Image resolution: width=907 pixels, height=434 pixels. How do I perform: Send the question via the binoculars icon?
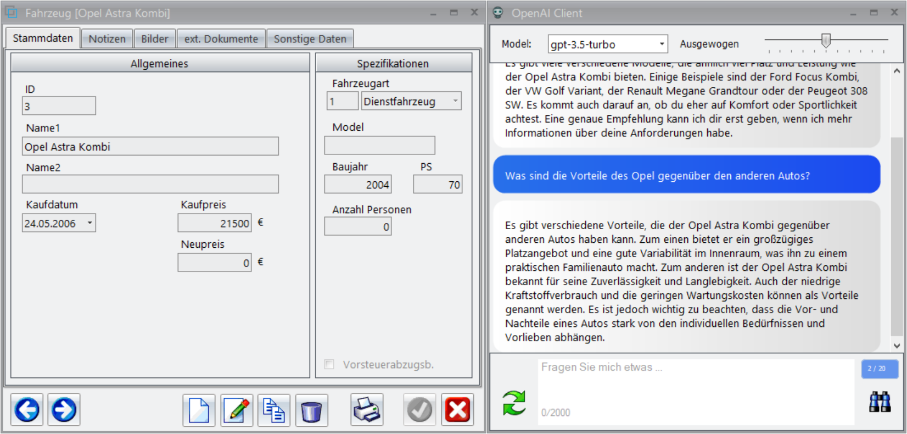pyautogui.click(x=880, y=402)
